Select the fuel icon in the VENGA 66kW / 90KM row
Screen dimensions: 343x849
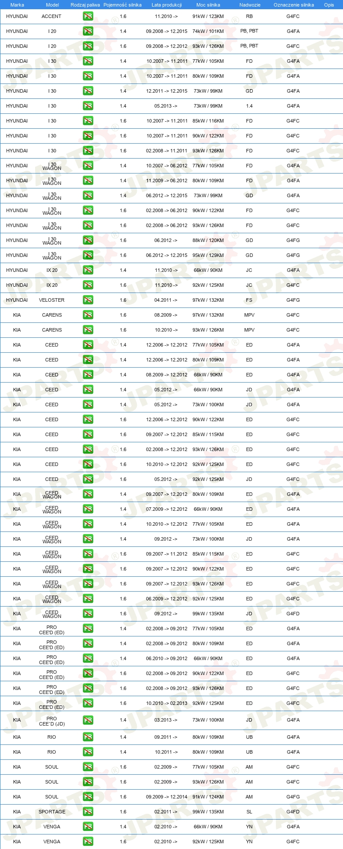pyautogui.click(x=88, y=827)
